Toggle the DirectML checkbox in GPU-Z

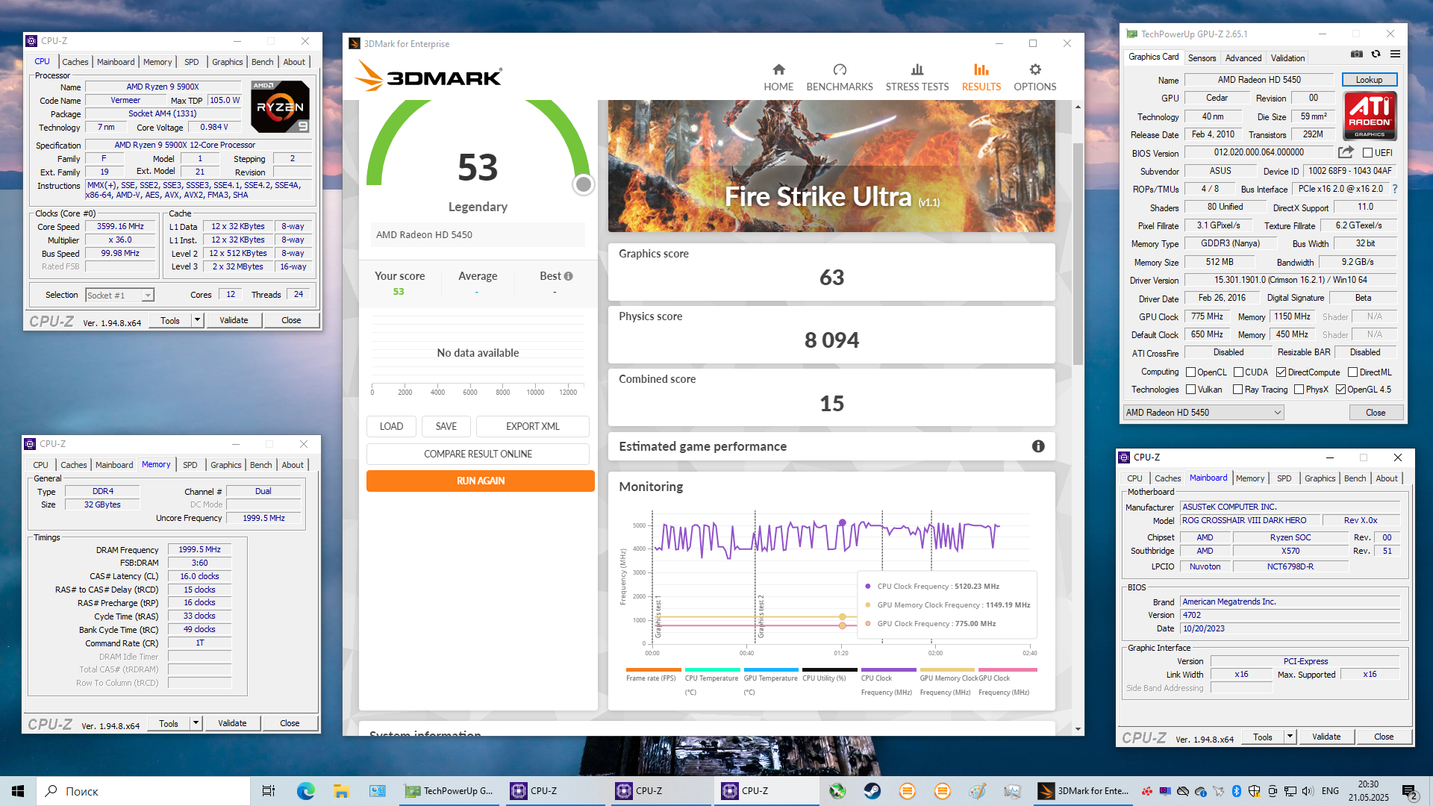tap(1352, 372)
